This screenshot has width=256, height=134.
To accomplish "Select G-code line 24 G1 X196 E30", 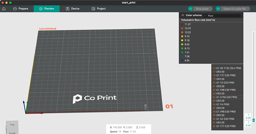I will [x=227, y=97].
